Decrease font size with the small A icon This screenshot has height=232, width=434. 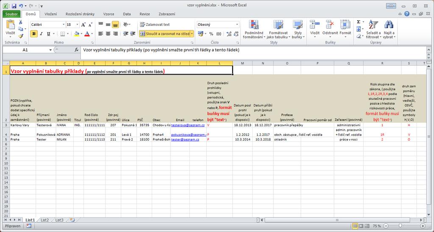point(90,25)
